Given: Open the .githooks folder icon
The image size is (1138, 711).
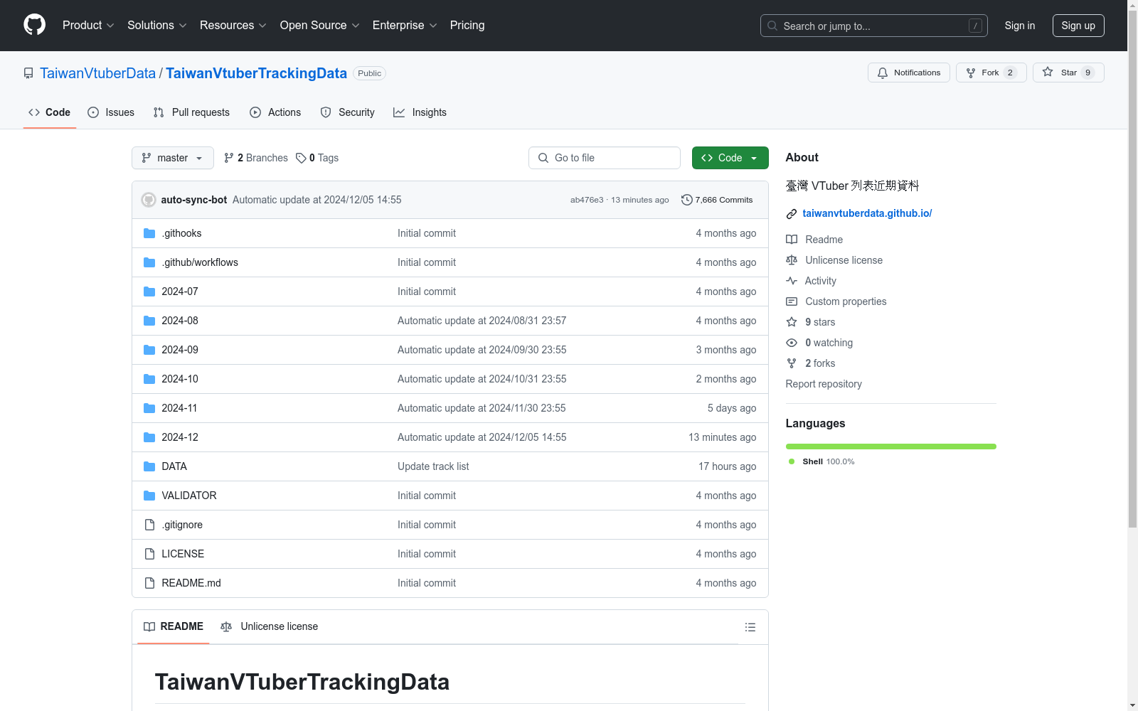Looking at the screenshot, I should (149, 233).
